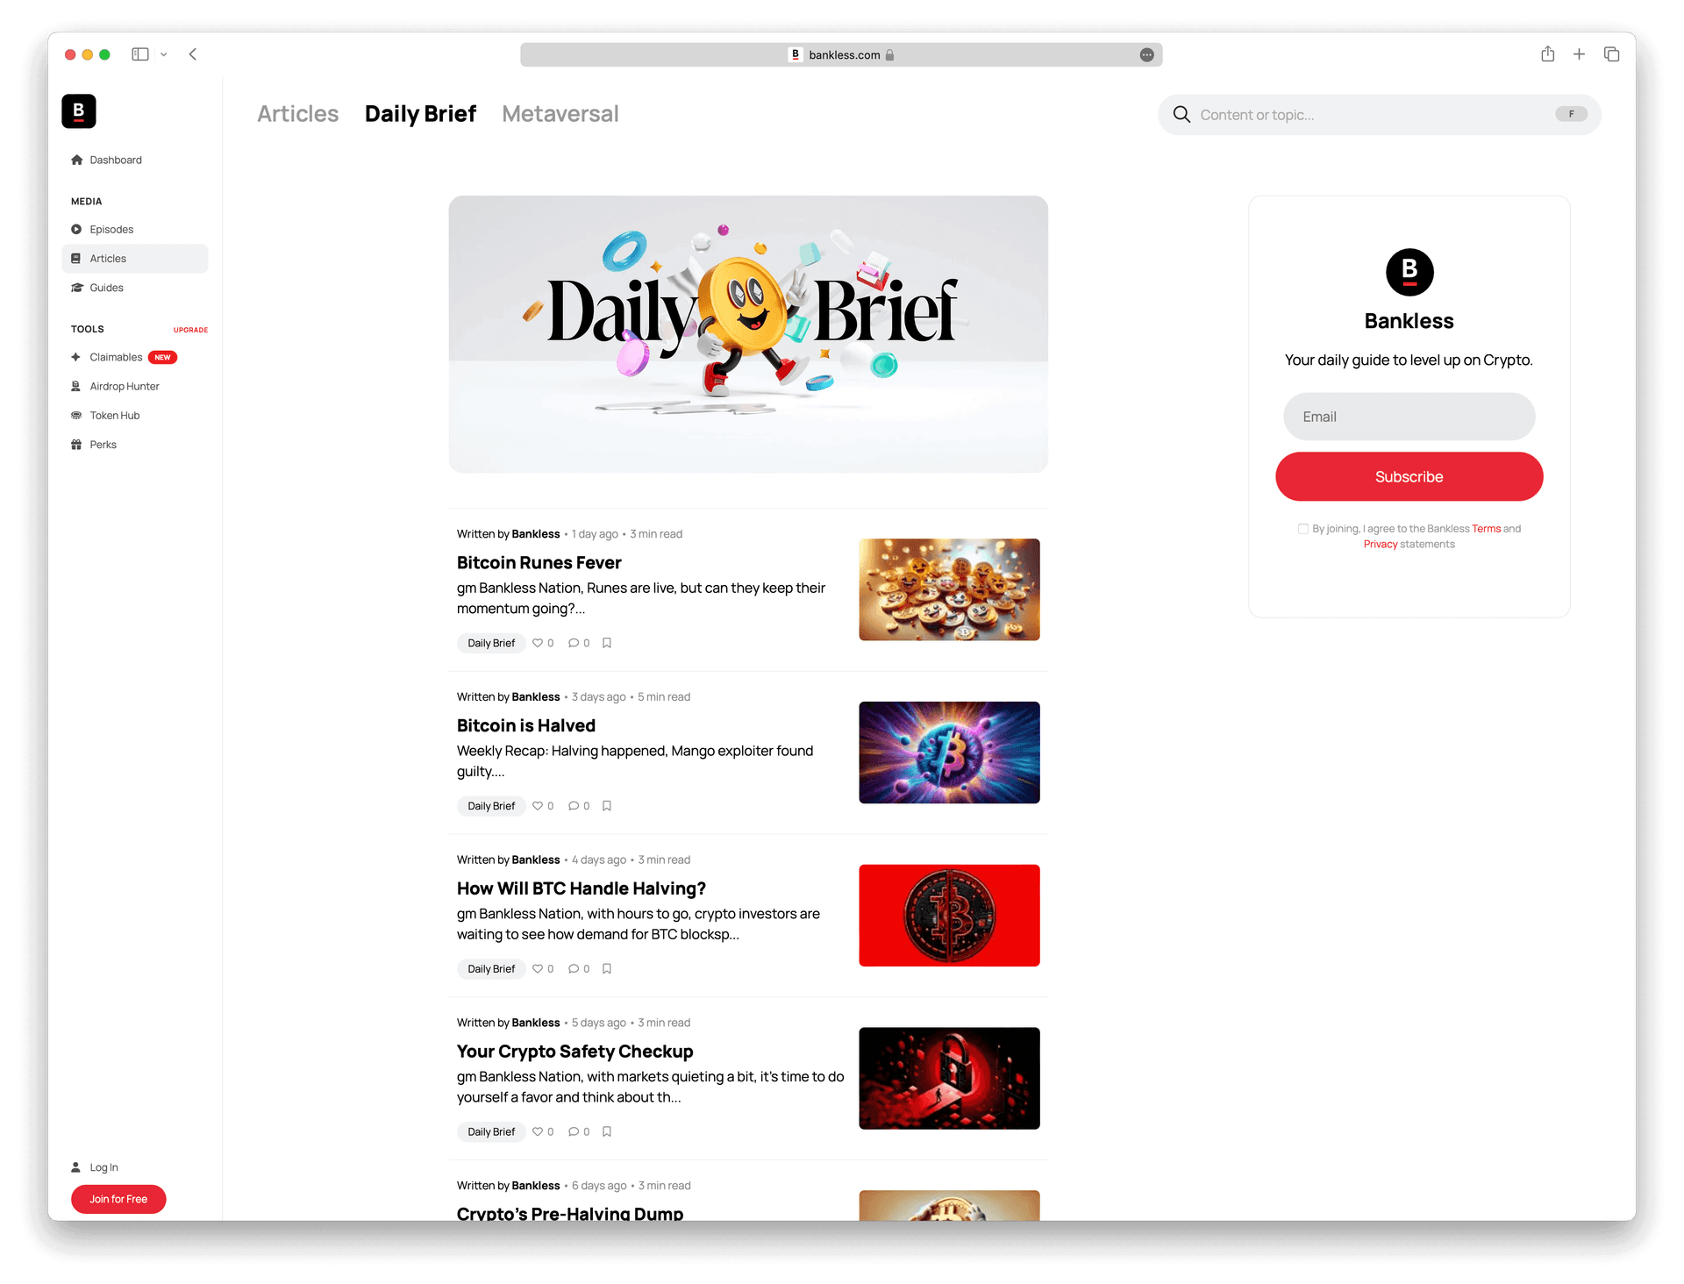The height and width of the screenshot is (1284, 1684).
Task: Click Subscribe button for Bankless newsletter
Action: pyautogui.click(x=1408, y=476)
